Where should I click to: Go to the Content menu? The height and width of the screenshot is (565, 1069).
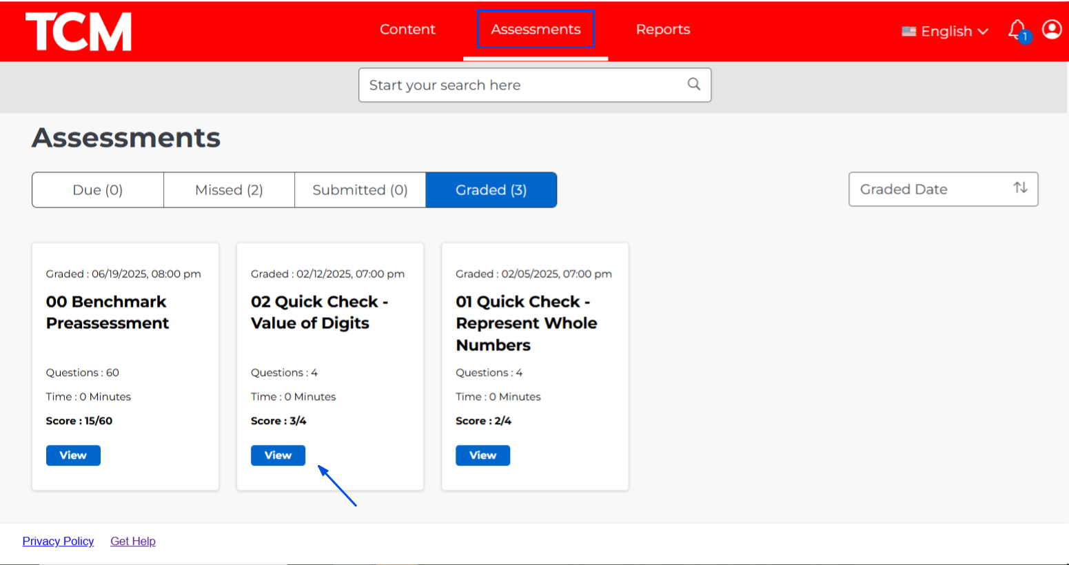point(407,30)
